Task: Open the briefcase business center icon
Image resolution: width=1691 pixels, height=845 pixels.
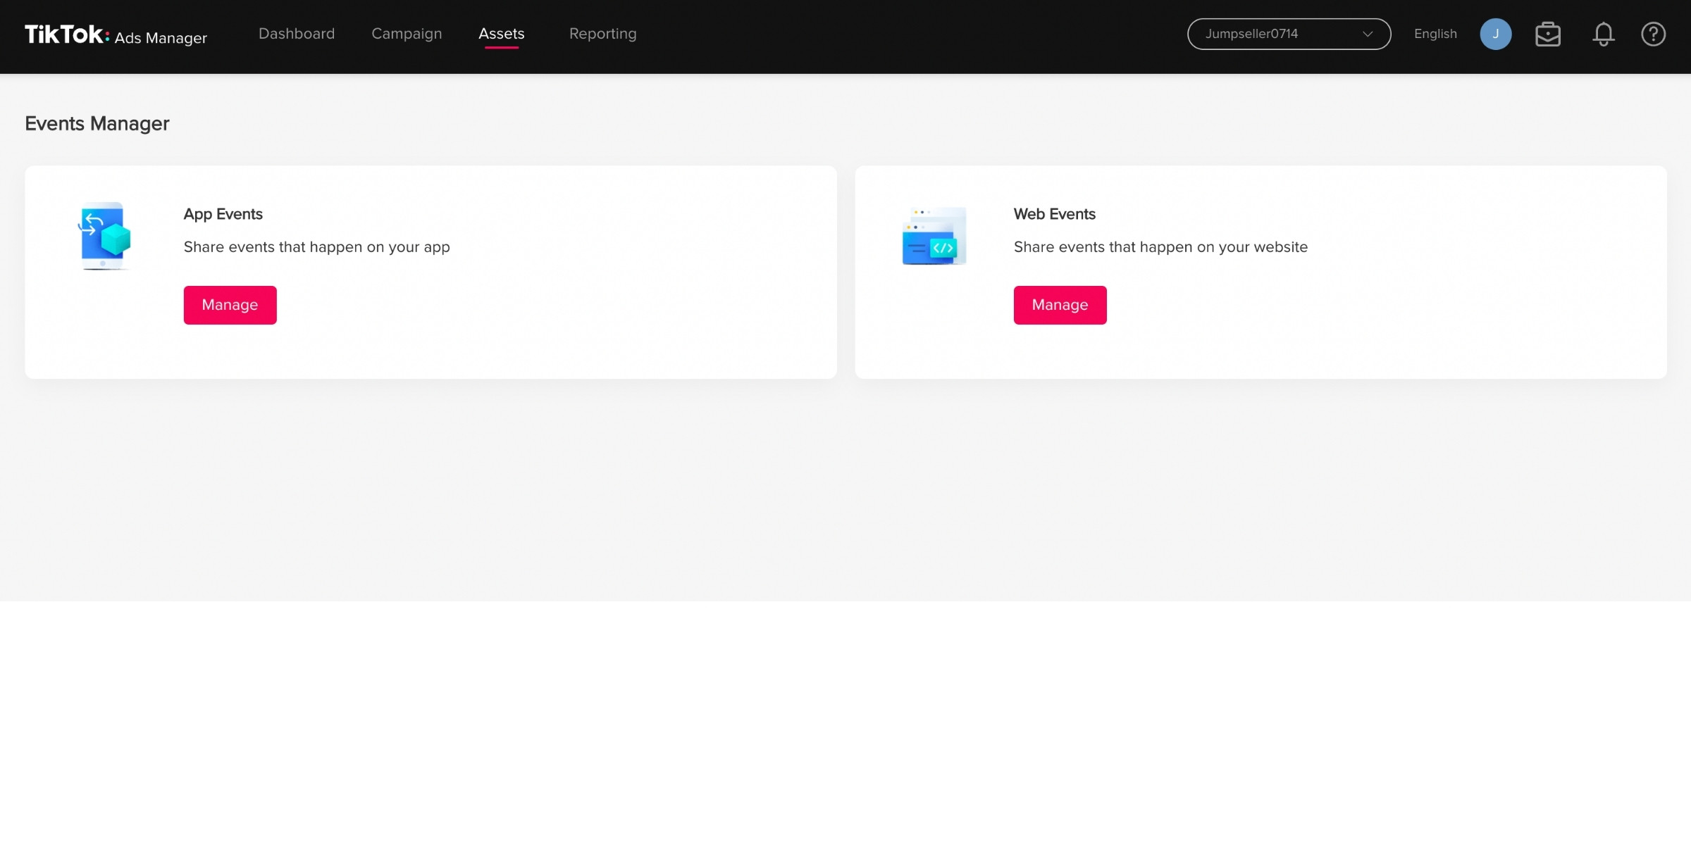Action: [1548, 34]
